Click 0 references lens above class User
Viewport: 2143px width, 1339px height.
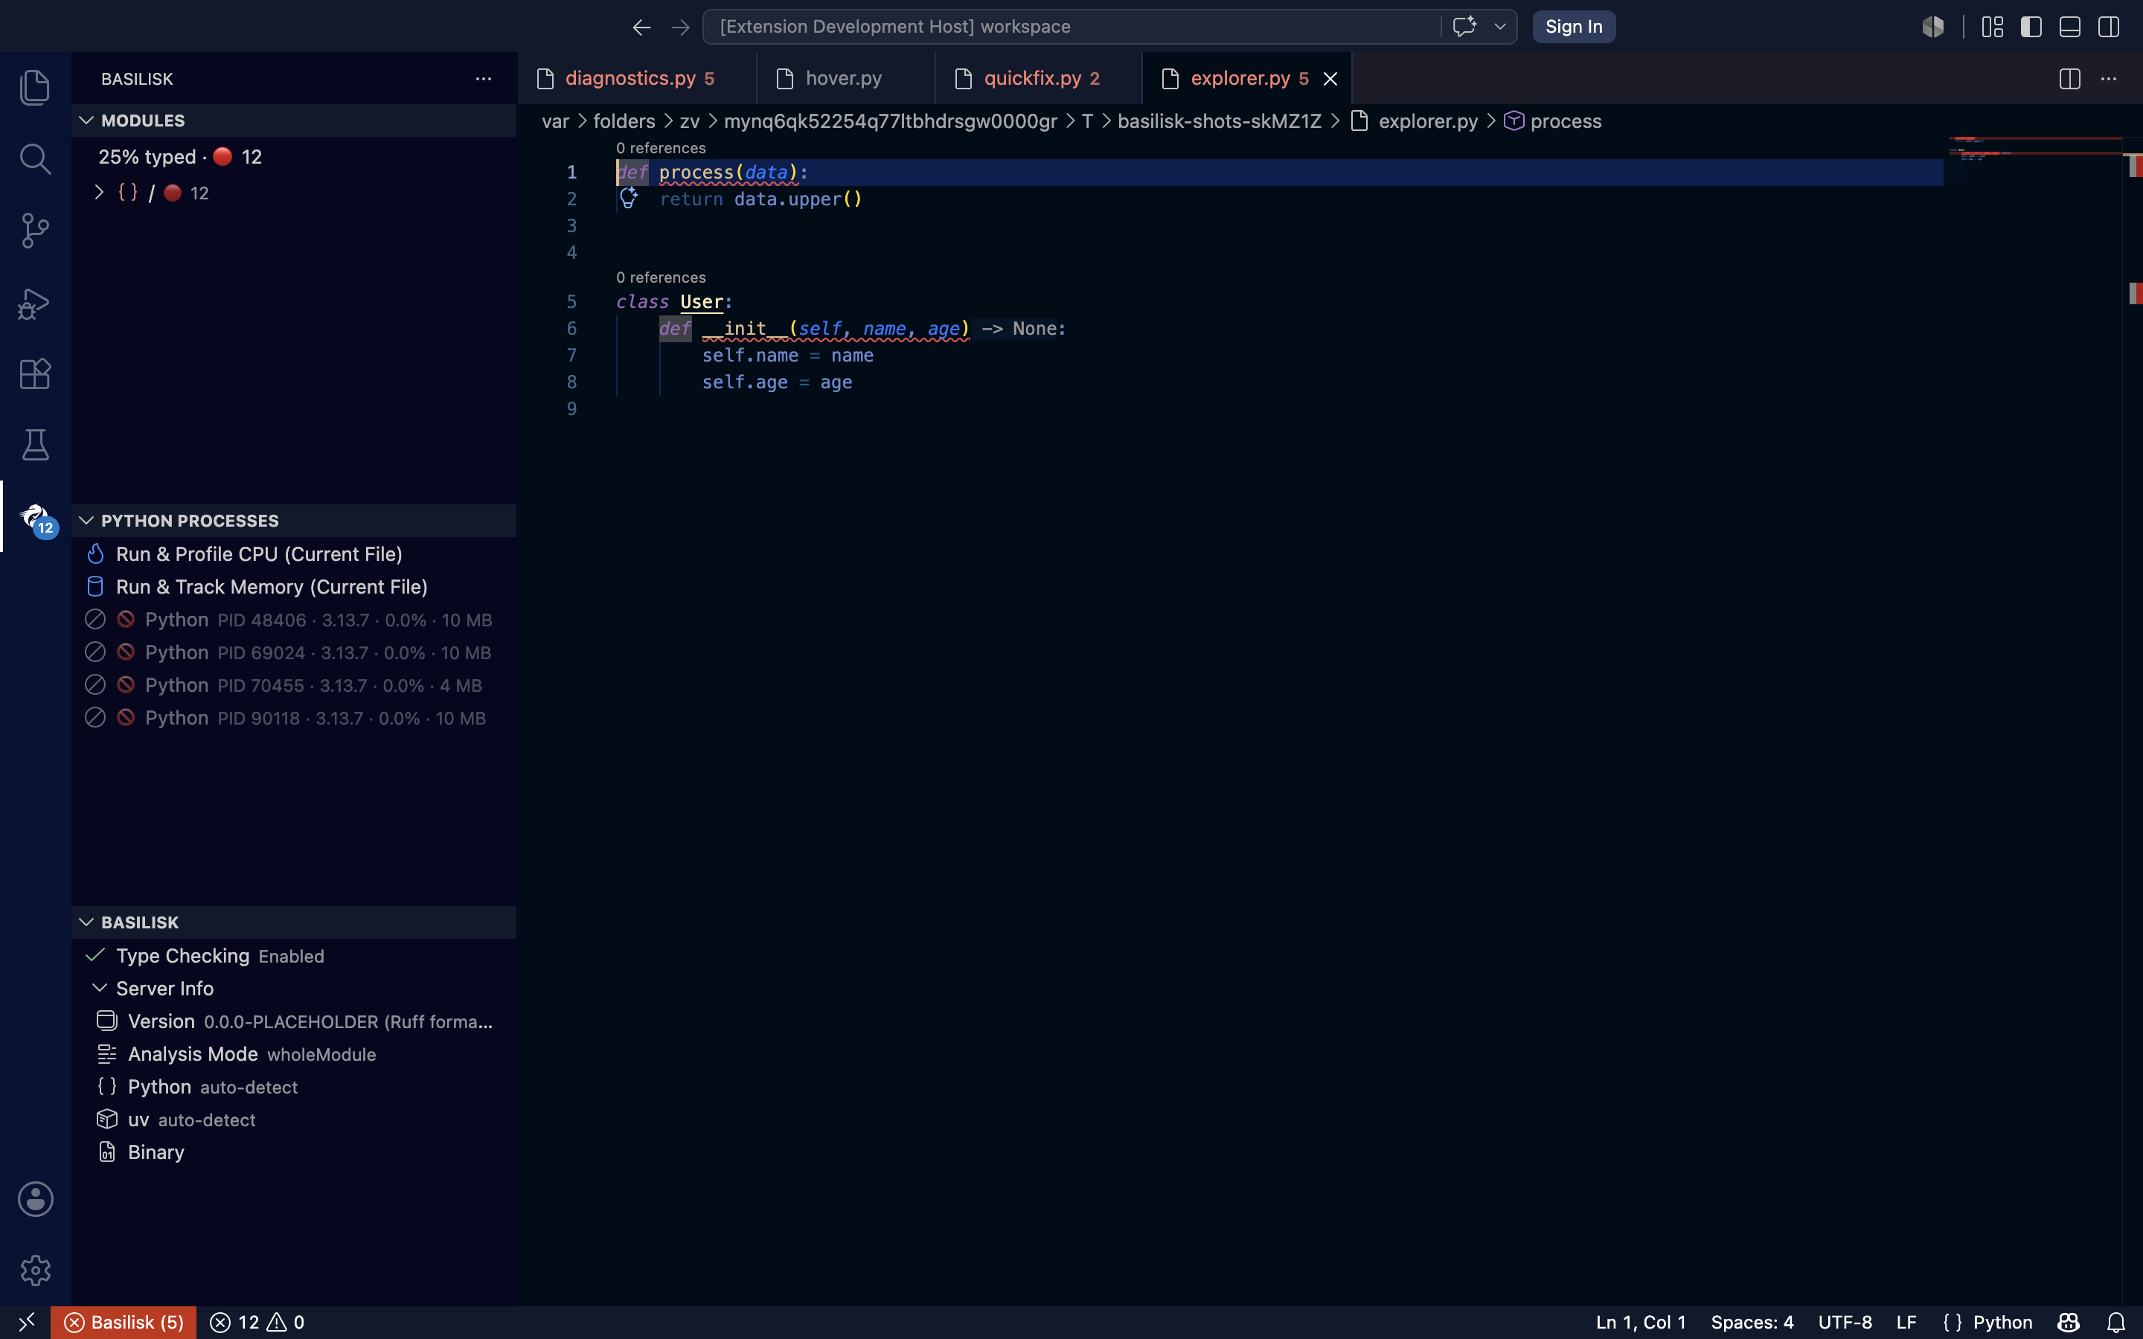[x=661, y=277]
